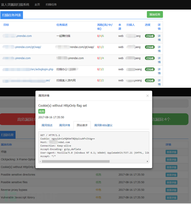Switch to the 漏洞详情 tab

pos(63,125)
